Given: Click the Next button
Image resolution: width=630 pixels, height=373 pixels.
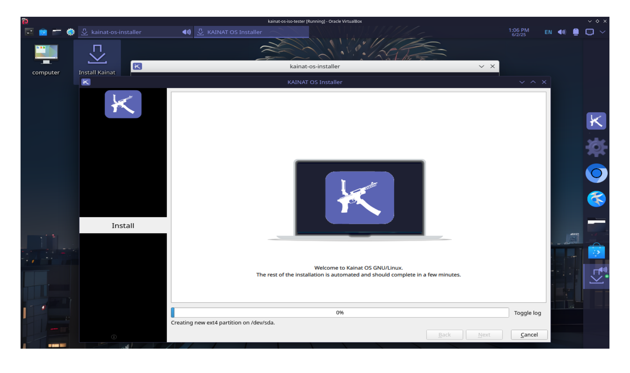Looking at the screenshot, I should click(x=484, y=335).
